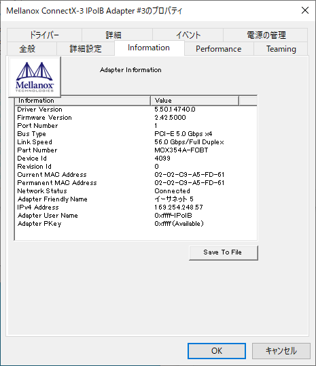The width and height of the screenshot is (316, 366).
Task: Click the Value column header
Action: 195,101
